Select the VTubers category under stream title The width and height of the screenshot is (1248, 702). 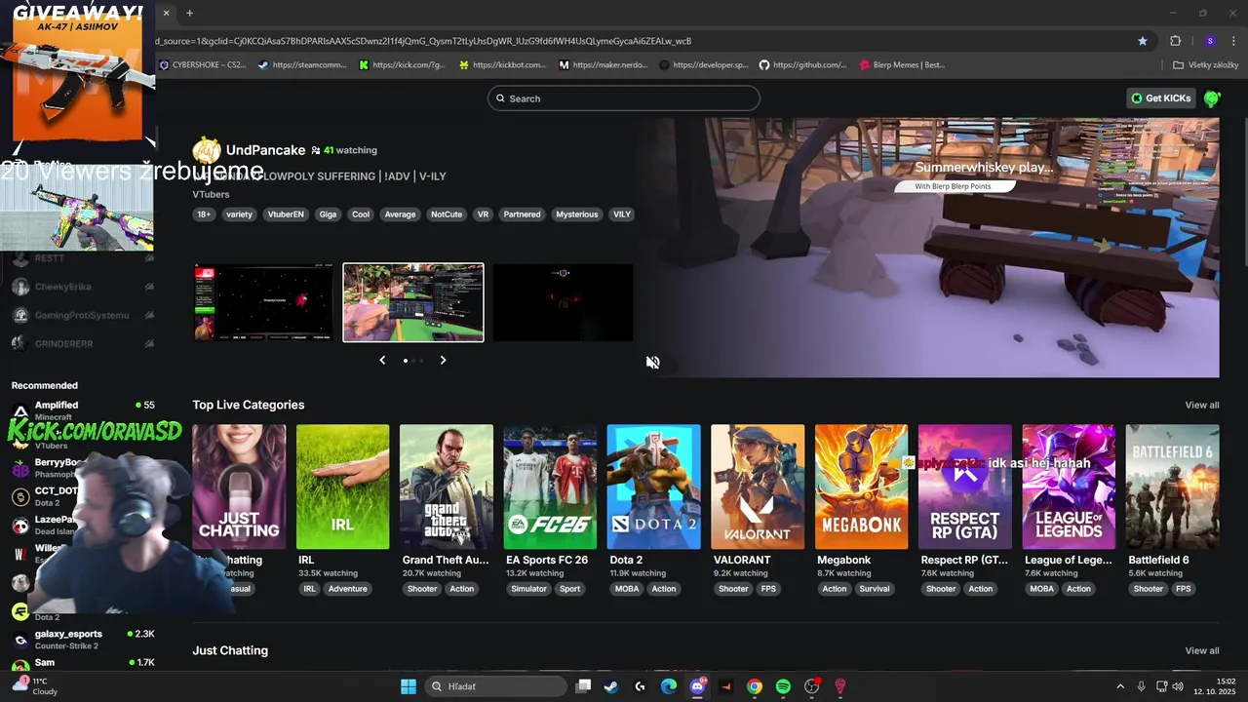[x=211, y=194]
